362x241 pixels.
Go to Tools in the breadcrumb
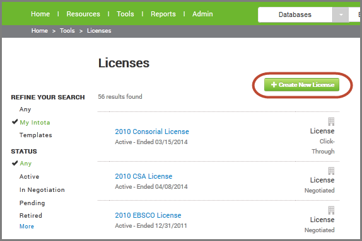tap(67, 31)
